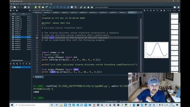The width and height of the screenshot is (190, 107).
Task: Click the Task View icon on taskbar
Action: click(x=57, y=105)
